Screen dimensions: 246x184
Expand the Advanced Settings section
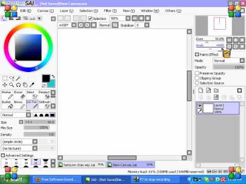3,155
